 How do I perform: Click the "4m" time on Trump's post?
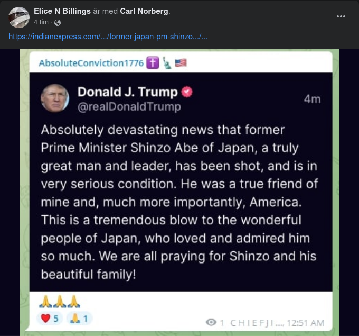pos(312,99)
